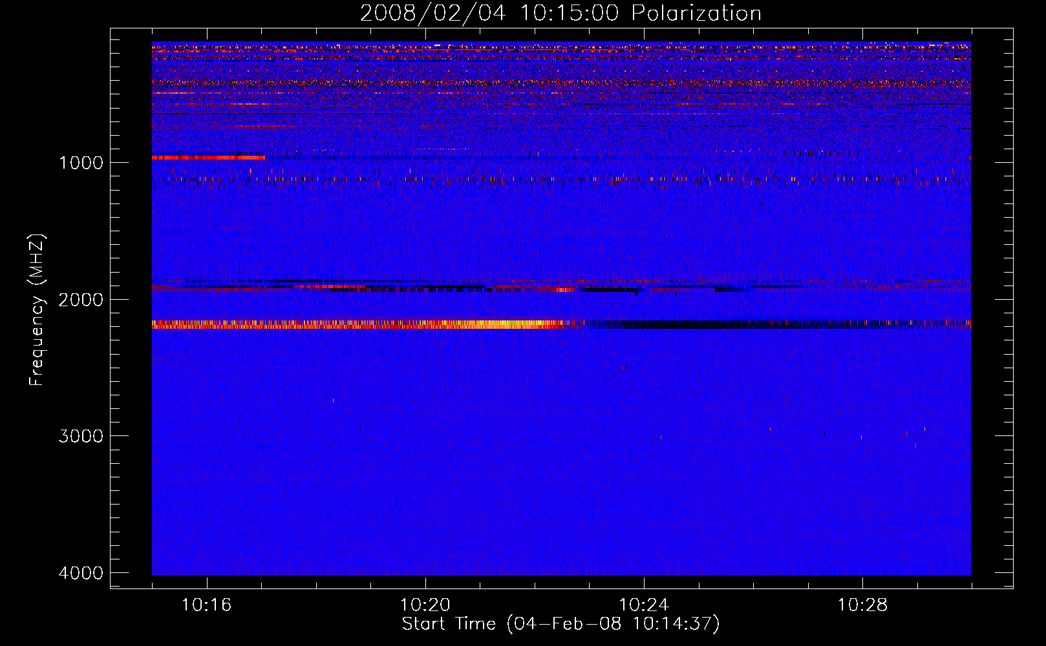Click the 10:24 time tick label
This screenshot has height=646, width=1046.
coord(643,605)
